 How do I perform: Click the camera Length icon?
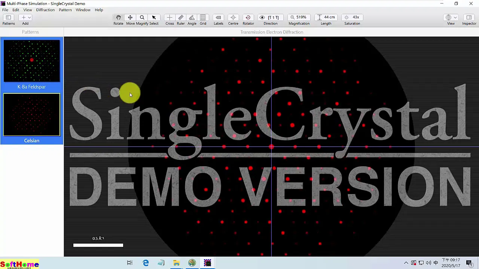tap(320, 17)
